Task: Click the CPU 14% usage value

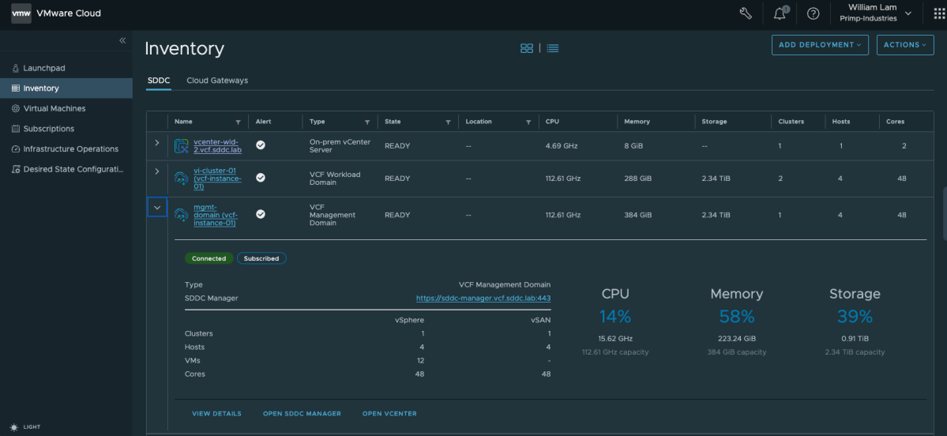Action: tap(615, 317)
